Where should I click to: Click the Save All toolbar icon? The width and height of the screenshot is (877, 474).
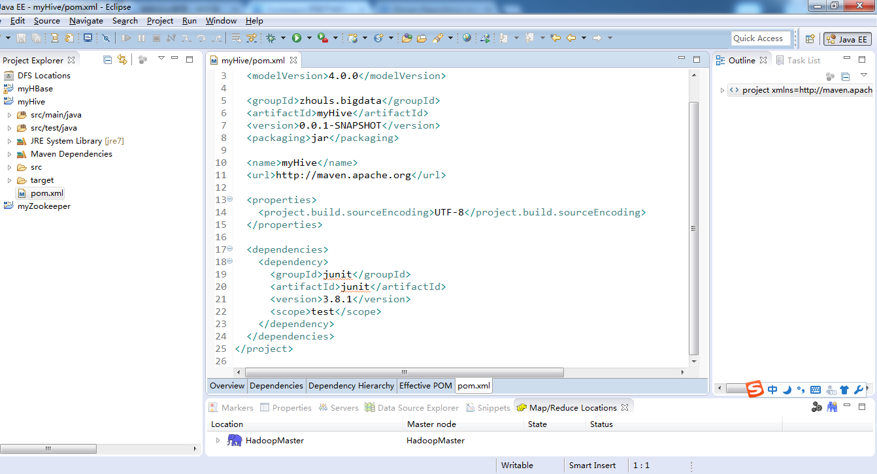[x=35, y=38]
